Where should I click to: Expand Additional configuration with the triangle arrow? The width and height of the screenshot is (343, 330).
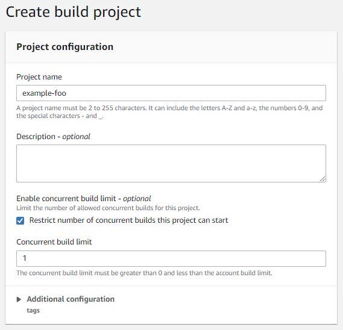[x=19, y=299]
